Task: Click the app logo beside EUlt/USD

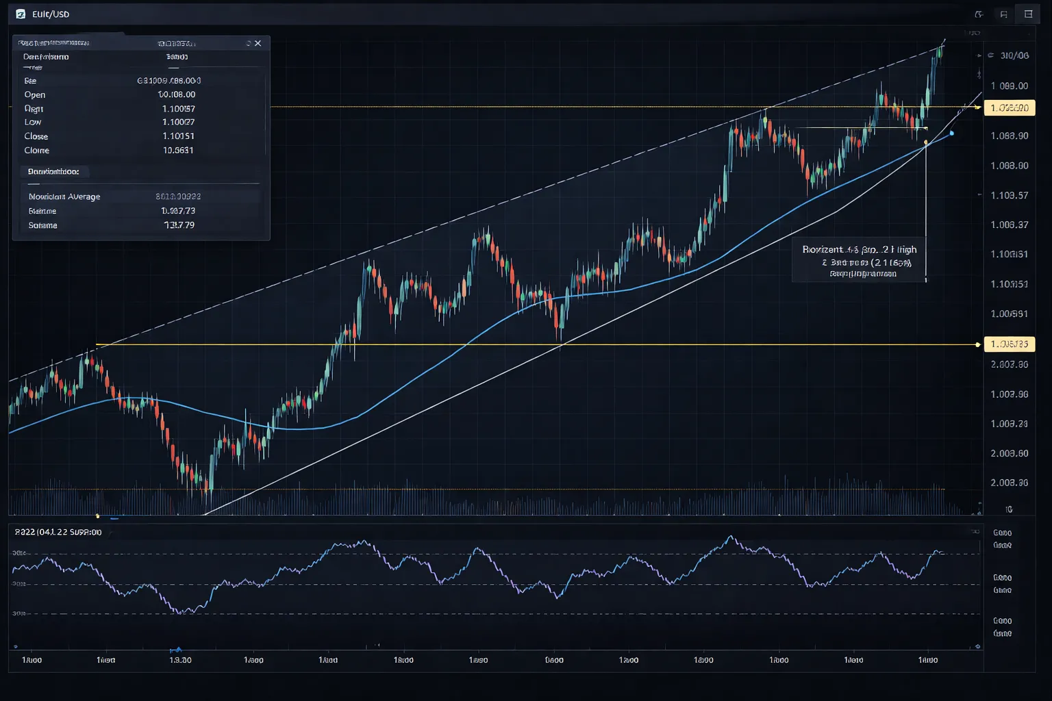Action: pos(21,14)
